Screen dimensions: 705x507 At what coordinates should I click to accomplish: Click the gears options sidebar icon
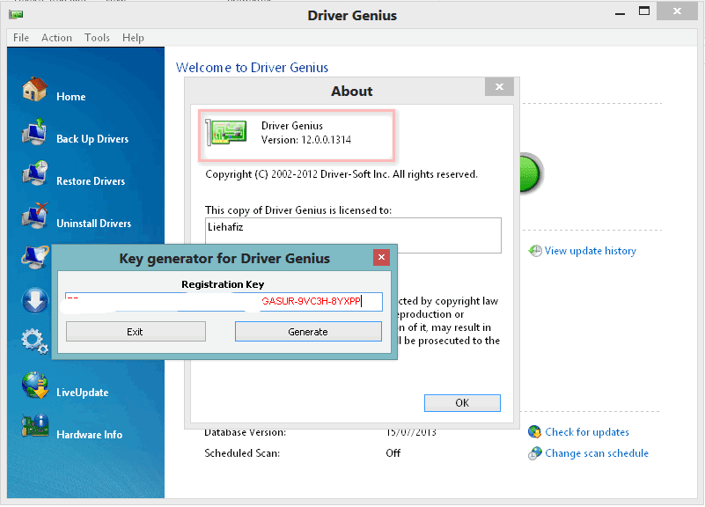(34, 342)
